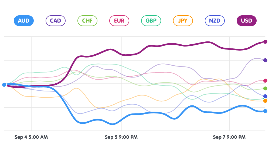Click the blue AUD endpoint dot at right
The image size is (272, 149).
(x=265, y=111)
